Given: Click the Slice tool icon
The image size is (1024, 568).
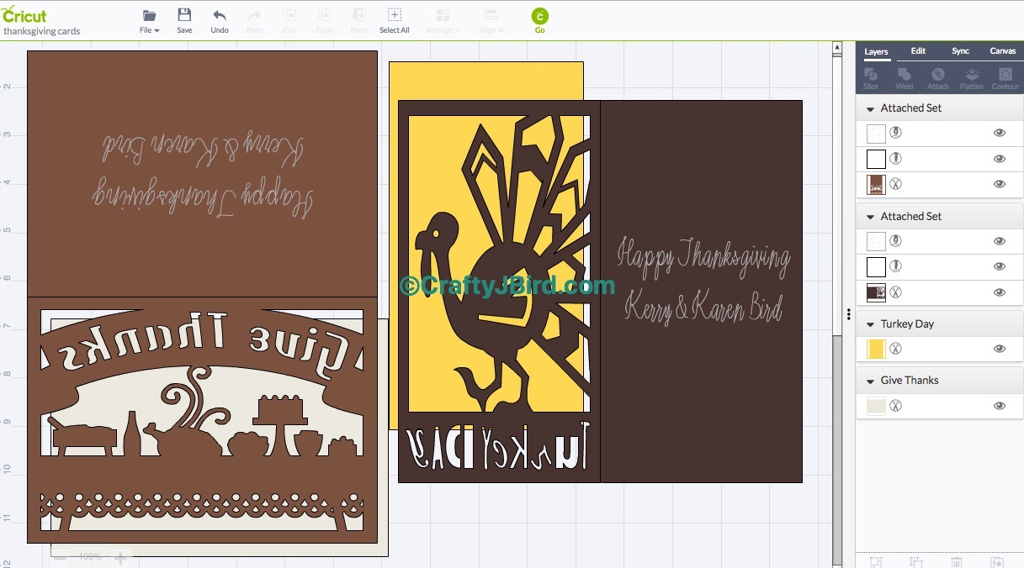Looking at the screenshot, I should click(x=871, y=76).
